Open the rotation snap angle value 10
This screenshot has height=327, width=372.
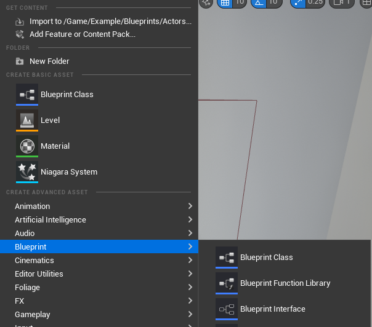pyautogui.click(x=273, y=2)
